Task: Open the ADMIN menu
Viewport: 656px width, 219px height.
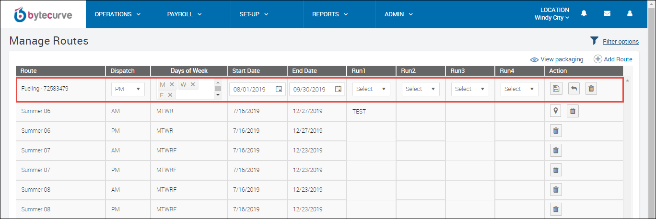Action: (399, 14)
